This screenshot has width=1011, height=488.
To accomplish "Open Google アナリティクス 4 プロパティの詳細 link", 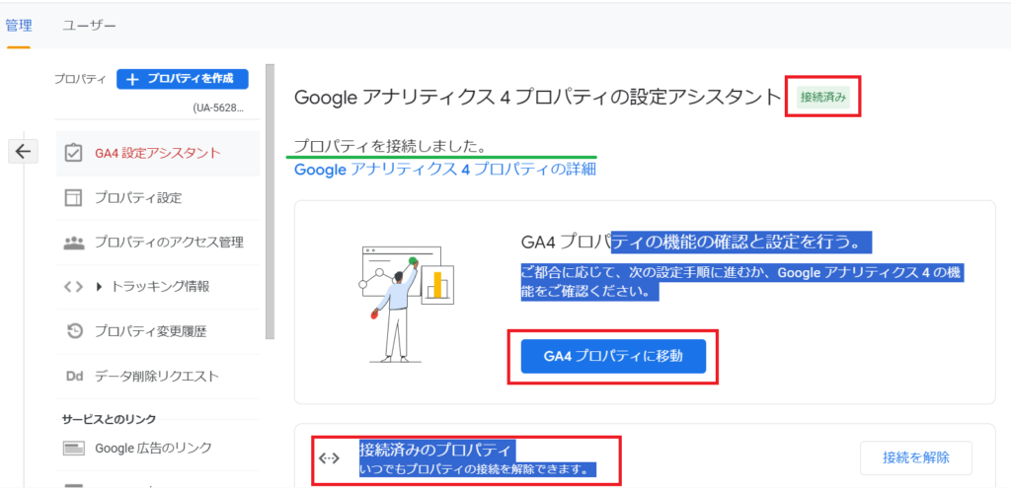I will [x=444, y=170].
